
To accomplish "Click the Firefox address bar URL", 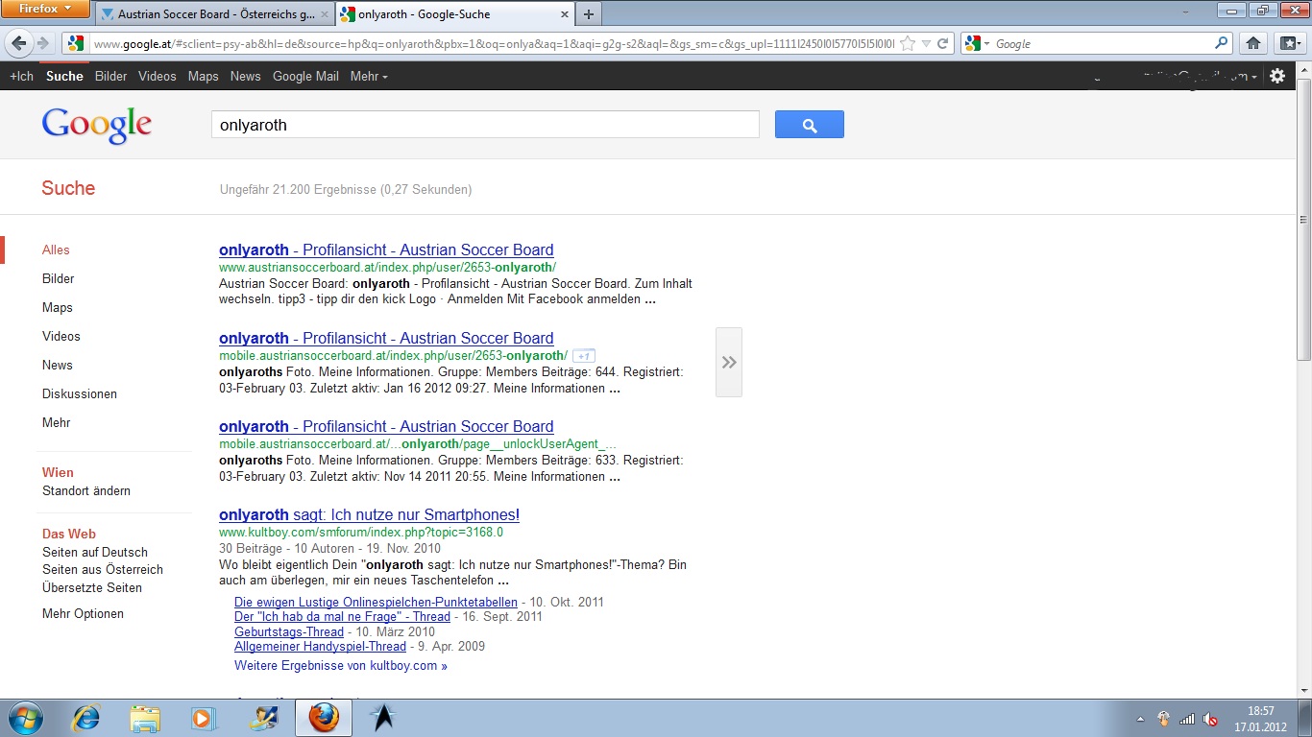I will click(x=493, y=43).
